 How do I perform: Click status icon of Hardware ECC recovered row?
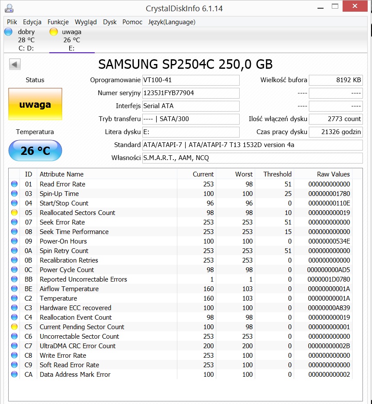pos(14,308)
